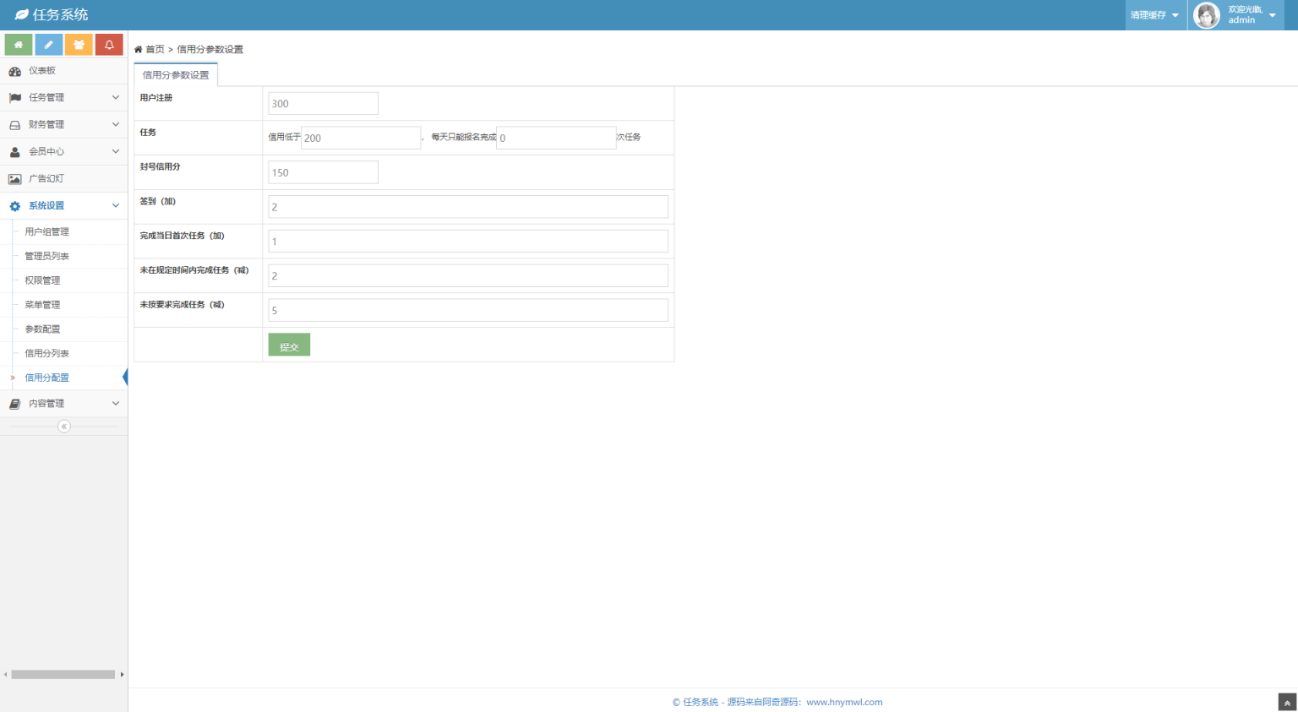
Task: Expand the 任务管理 sidebar menu
Action: coord(63,98)
